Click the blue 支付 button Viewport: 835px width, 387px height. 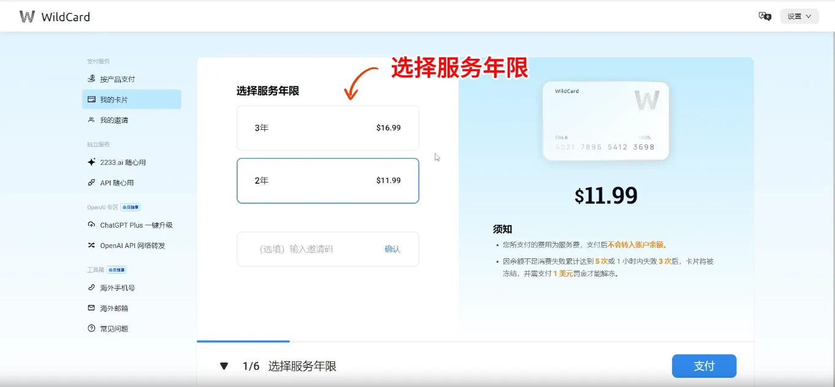(x=704, y=366)
